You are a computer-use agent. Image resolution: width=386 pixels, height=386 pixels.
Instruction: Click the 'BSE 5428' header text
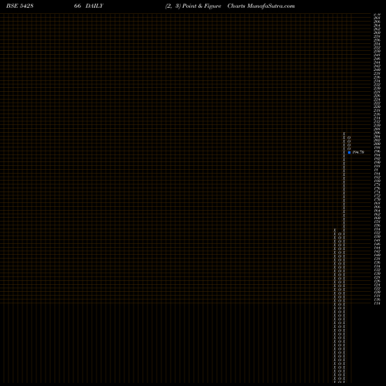[20, 6]
